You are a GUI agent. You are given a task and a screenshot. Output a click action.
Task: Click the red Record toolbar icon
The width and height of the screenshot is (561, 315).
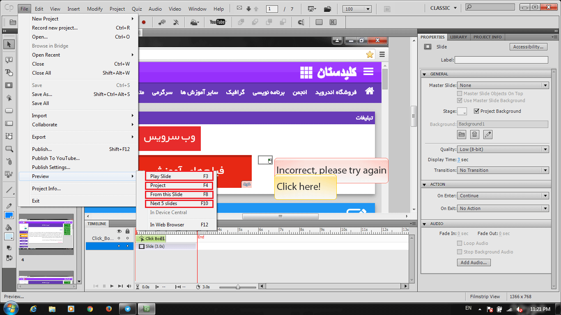pyautogui.click(x=144, y=22)
